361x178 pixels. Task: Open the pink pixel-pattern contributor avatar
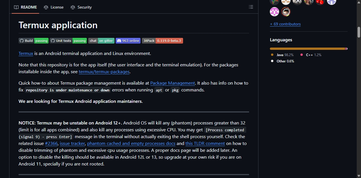pos(274,12)
